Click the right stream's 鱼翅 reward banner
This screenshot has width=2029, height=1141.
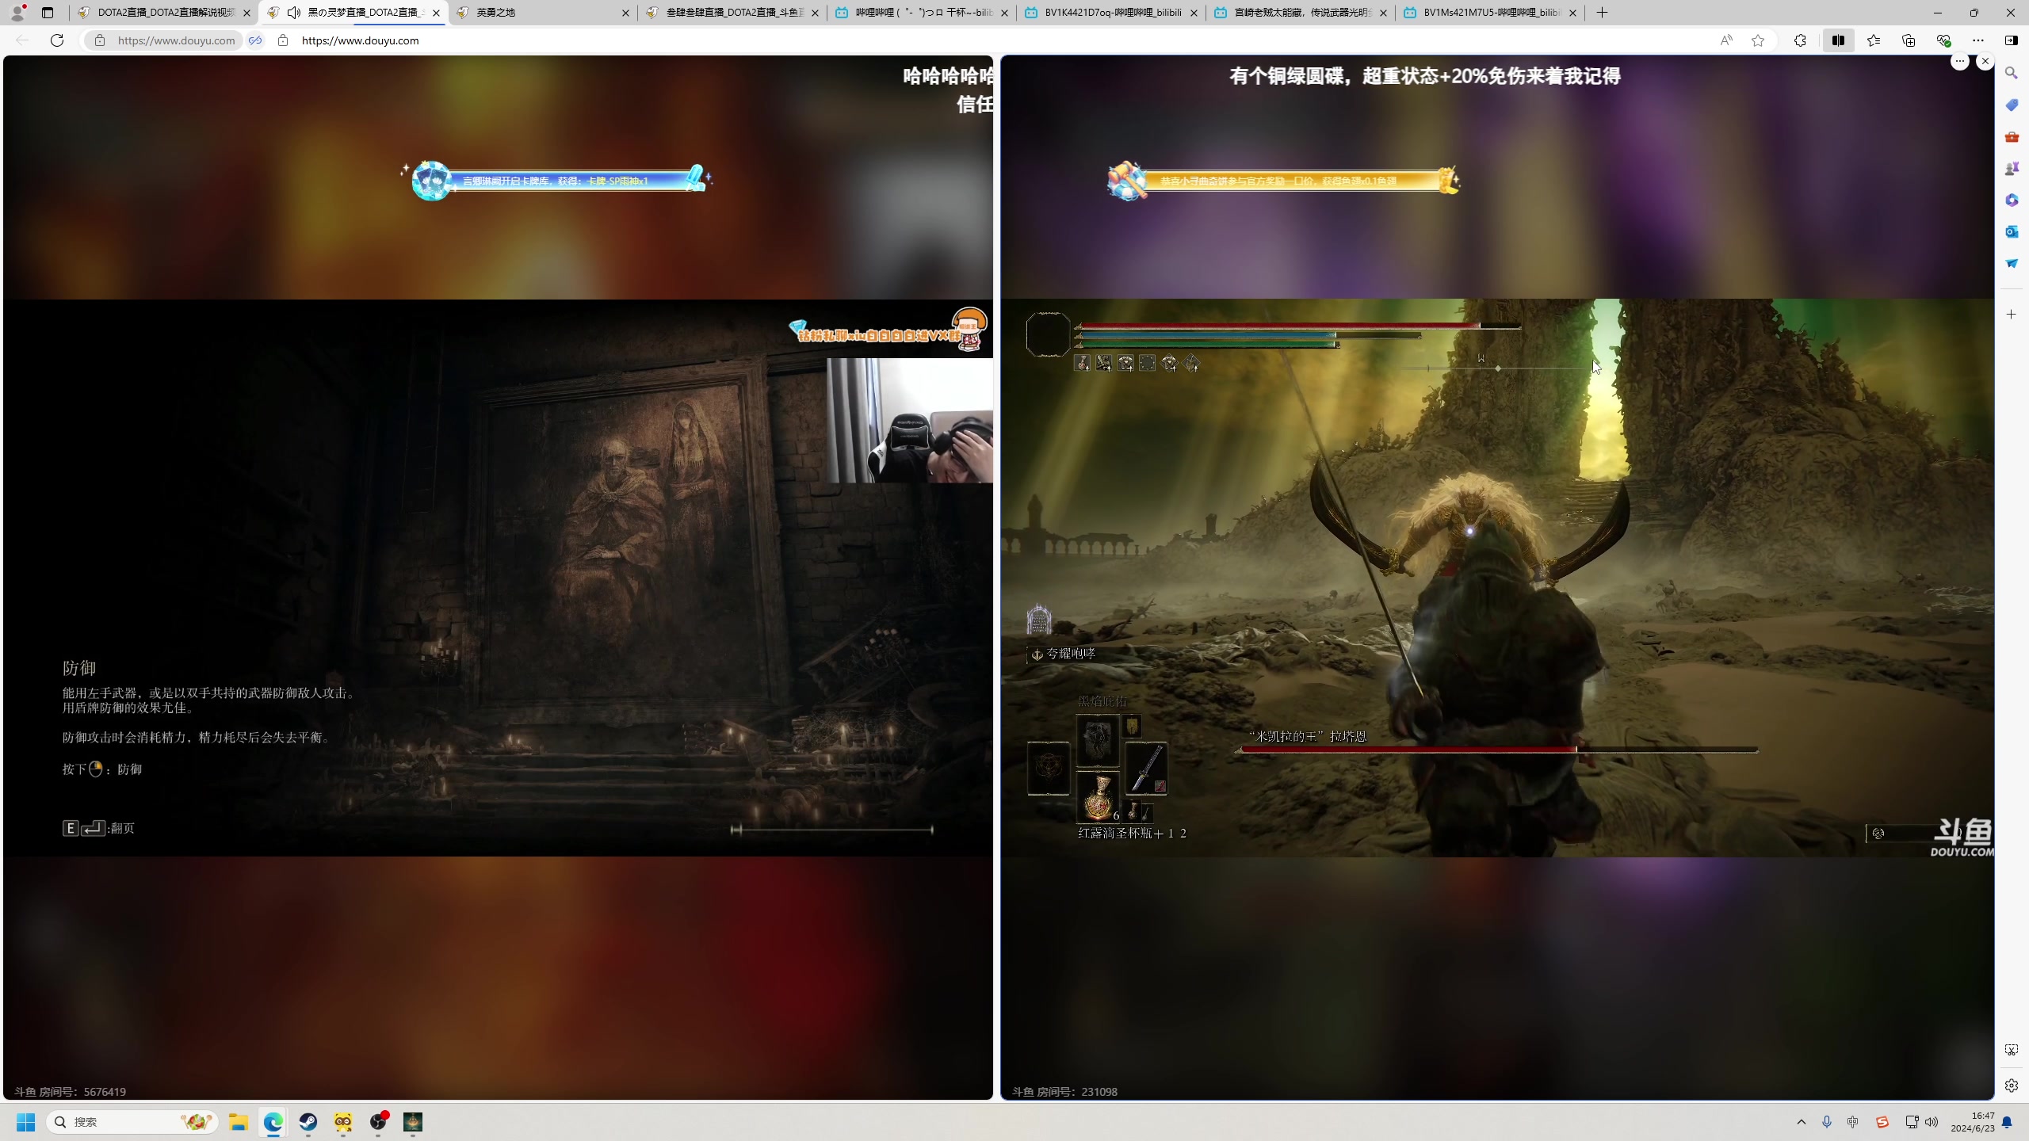click(x=1284, y=181)
